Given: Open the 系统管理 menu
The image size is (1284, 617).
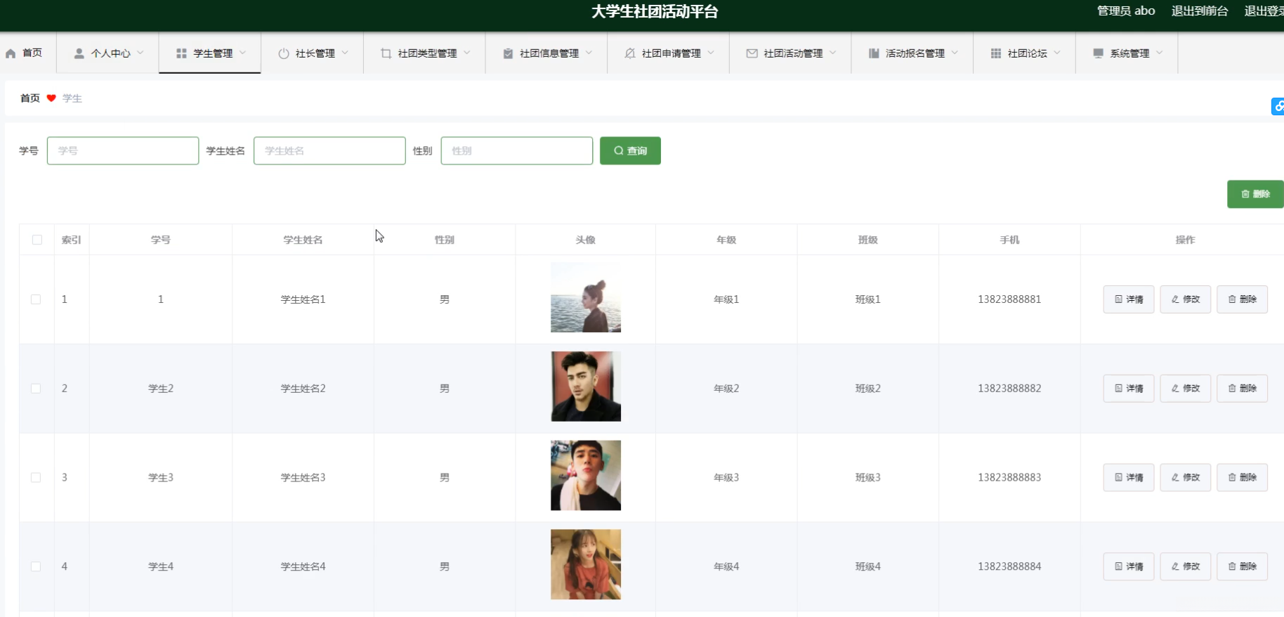Looking at the screenshot, I should coord(1127,53).
